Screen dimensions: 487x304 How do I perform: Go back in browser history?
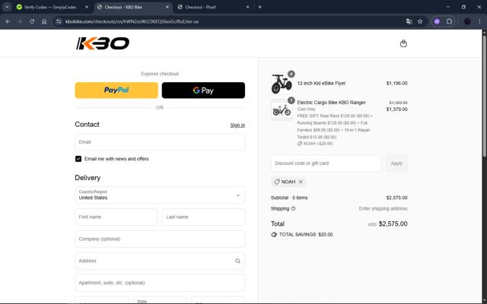pos(8,21)
